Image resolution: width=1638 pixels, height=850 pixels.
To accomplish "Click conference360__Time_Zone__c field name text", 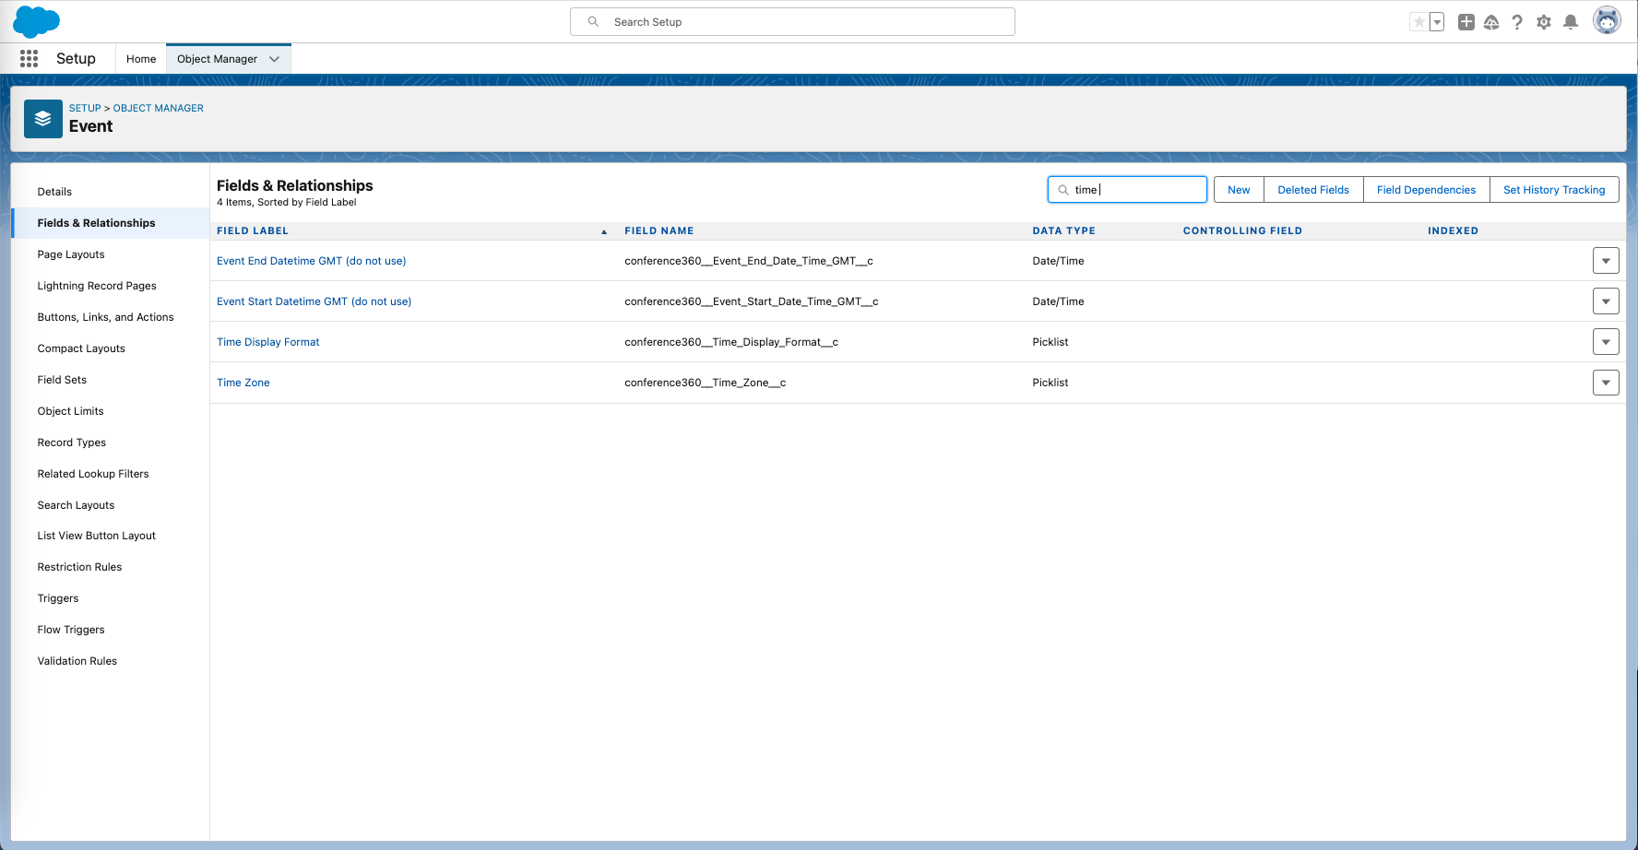I will tap(705, 383).
